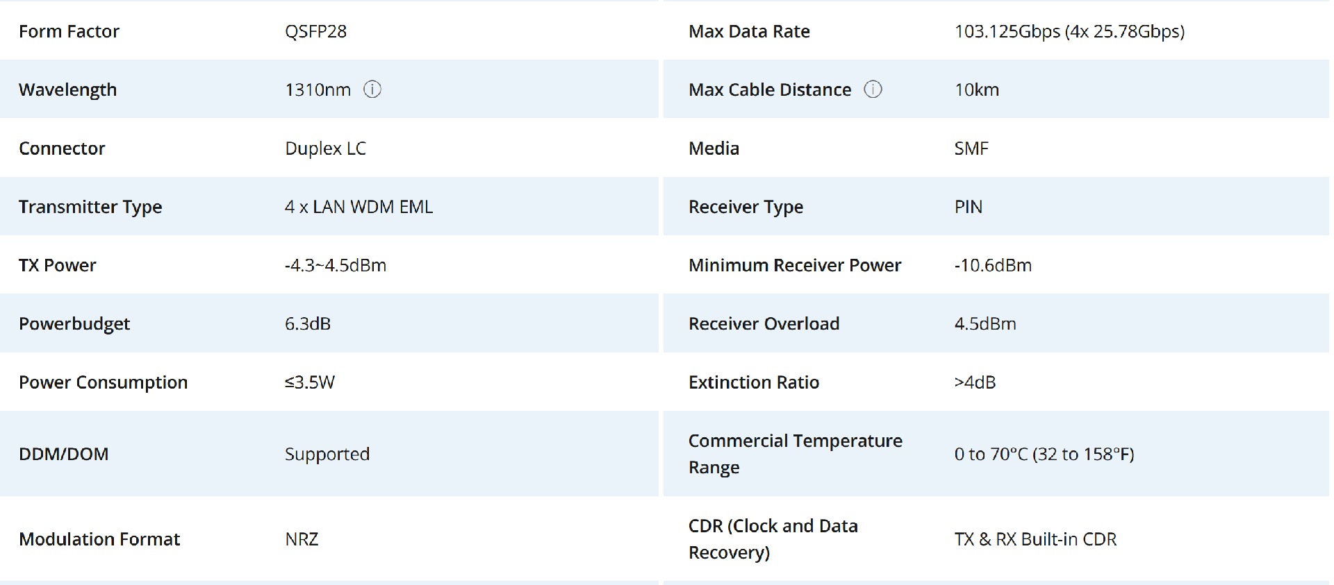Click the Powerbudget value 6.3dB
The image size is (1334, 585).
[308, 323]
